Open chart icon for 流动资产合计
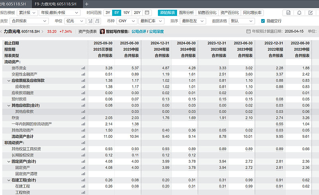 point(83,136)
